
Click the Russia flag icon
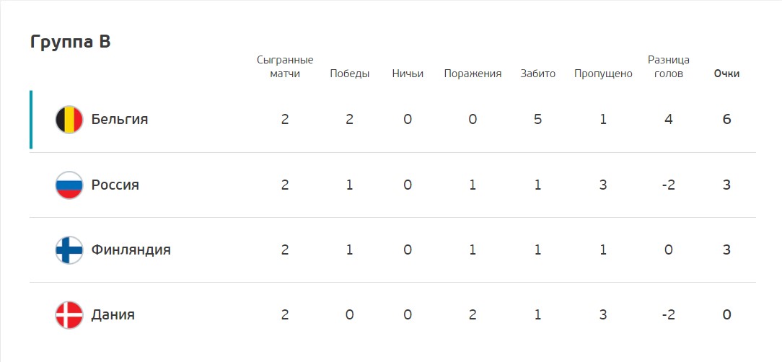coord(69,185)
